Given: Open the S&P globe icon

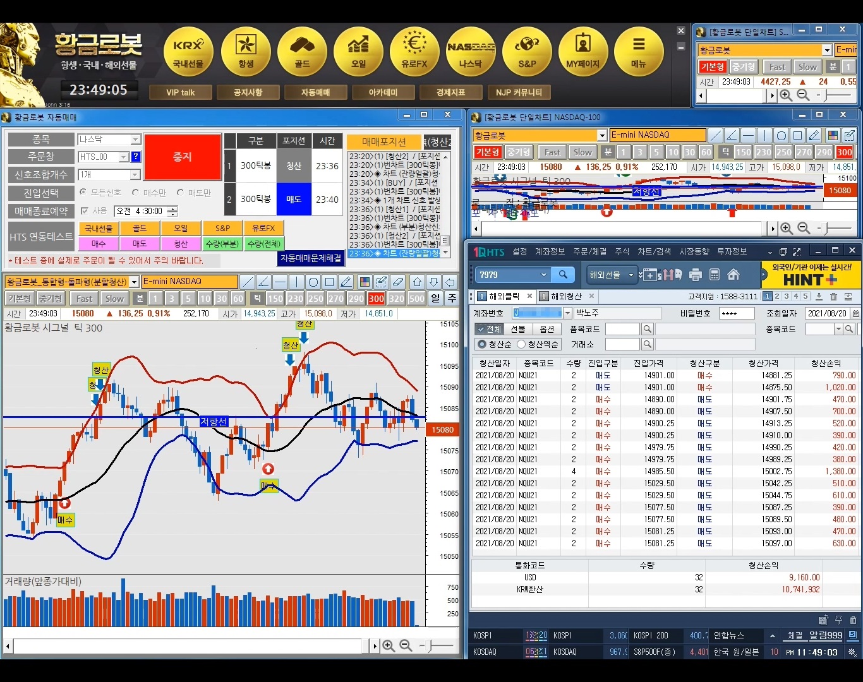Looking at the screenshot, I should click(527, 52).
